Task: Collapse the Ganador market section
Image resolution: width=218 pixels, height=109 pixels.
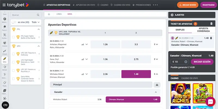Action: tap(156, 92)
